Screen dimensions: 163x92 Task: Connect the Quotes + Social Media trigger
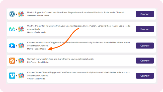[x=145, y=29]
